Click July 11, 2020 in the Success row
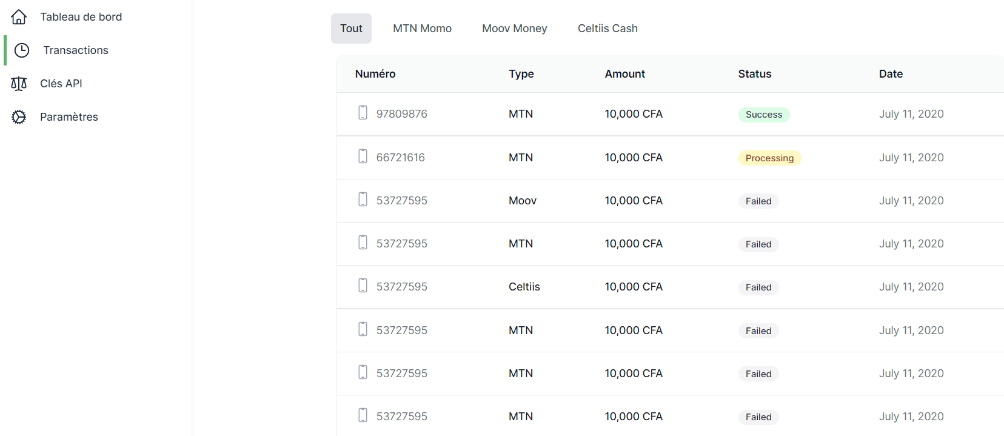Viewport: 1004px width, 436px height. point(911,114)
